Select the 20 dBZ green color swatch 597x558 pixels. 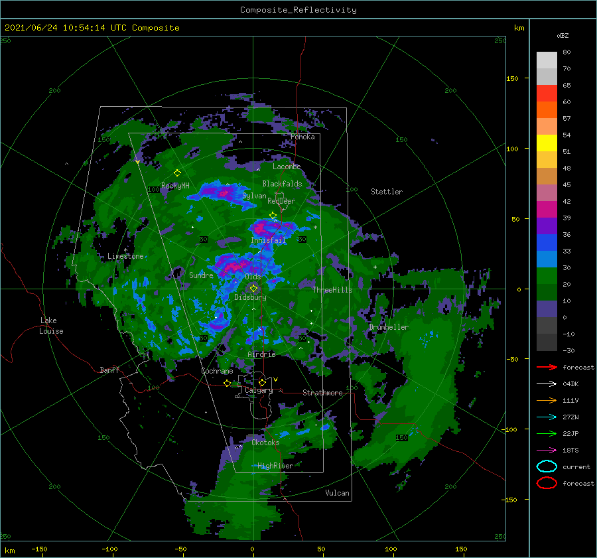click(x=547, y=276)
